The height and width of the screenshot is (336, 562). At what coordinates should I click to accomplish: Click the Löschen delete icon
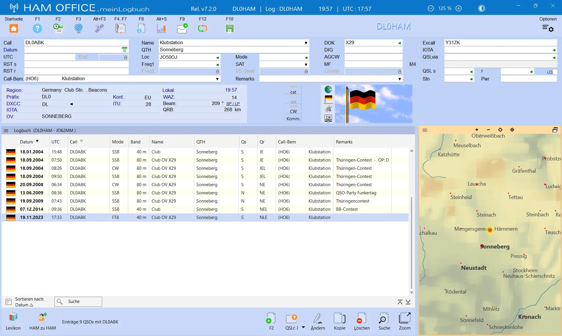click(x=362, y=319)
